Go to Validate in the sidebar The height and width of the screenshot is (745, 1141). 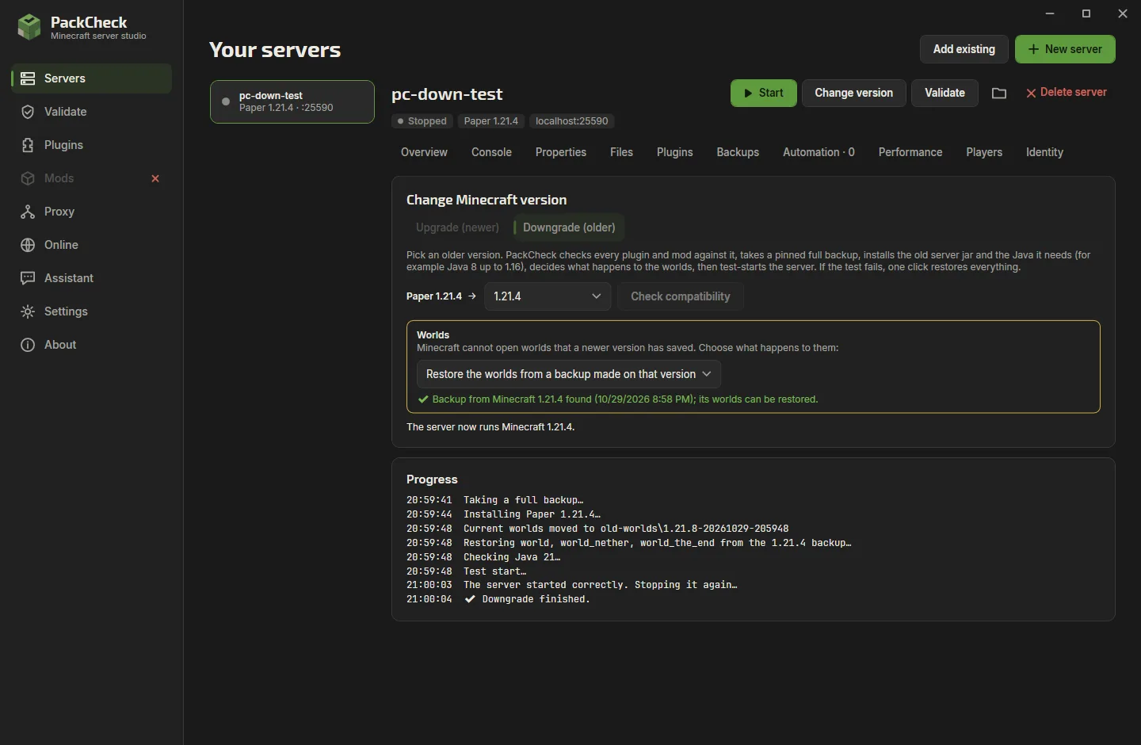pyautogui.click(x=92, y=112)
